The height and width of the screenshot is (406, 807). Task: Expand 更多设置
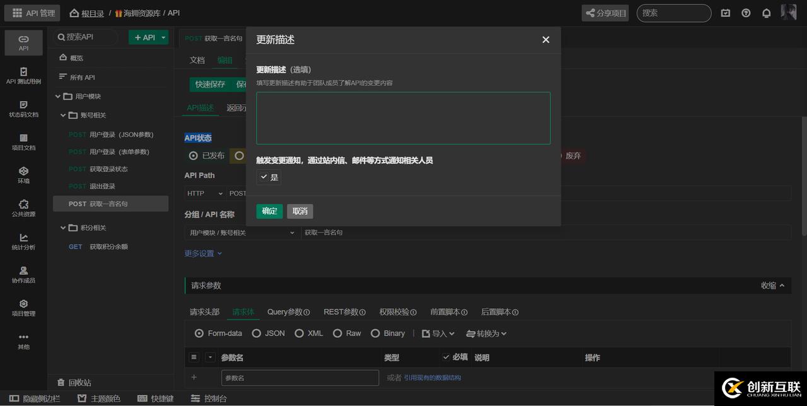tap(203, 253)
